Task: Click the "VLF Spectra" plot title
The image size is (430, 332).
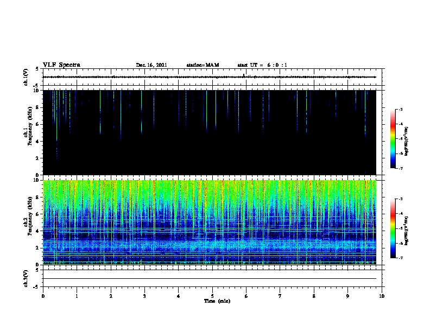Action: [x=61, y=65]
